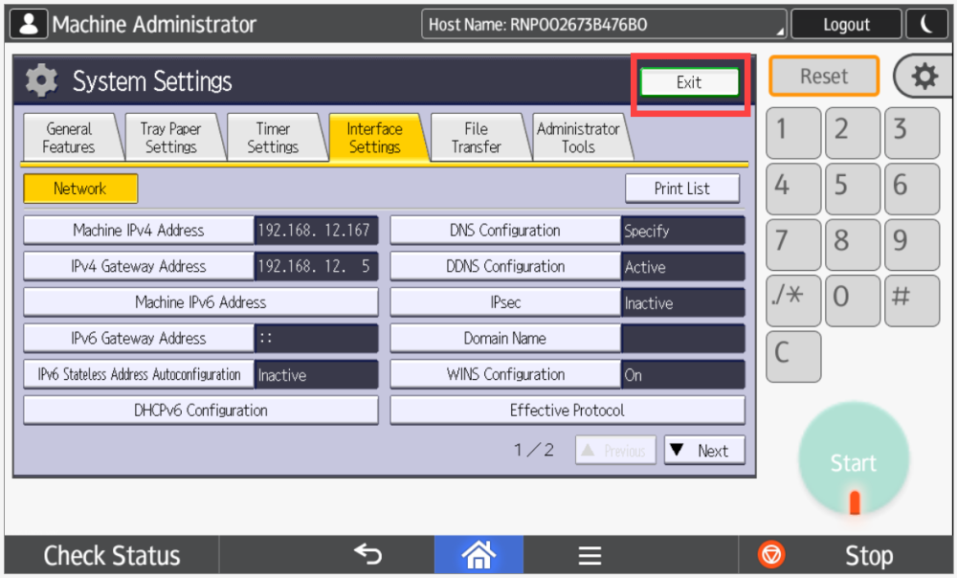Click the Exit button
This screenshot has height=578, width=957.
point(689,82)
